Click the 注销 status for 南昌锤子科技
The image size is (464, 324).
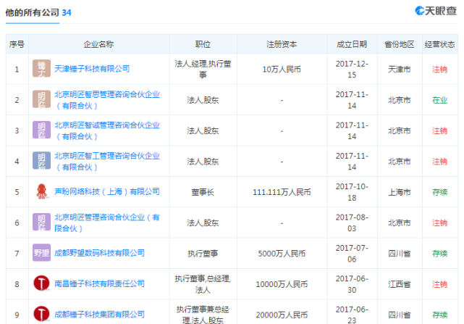point(439,284)
